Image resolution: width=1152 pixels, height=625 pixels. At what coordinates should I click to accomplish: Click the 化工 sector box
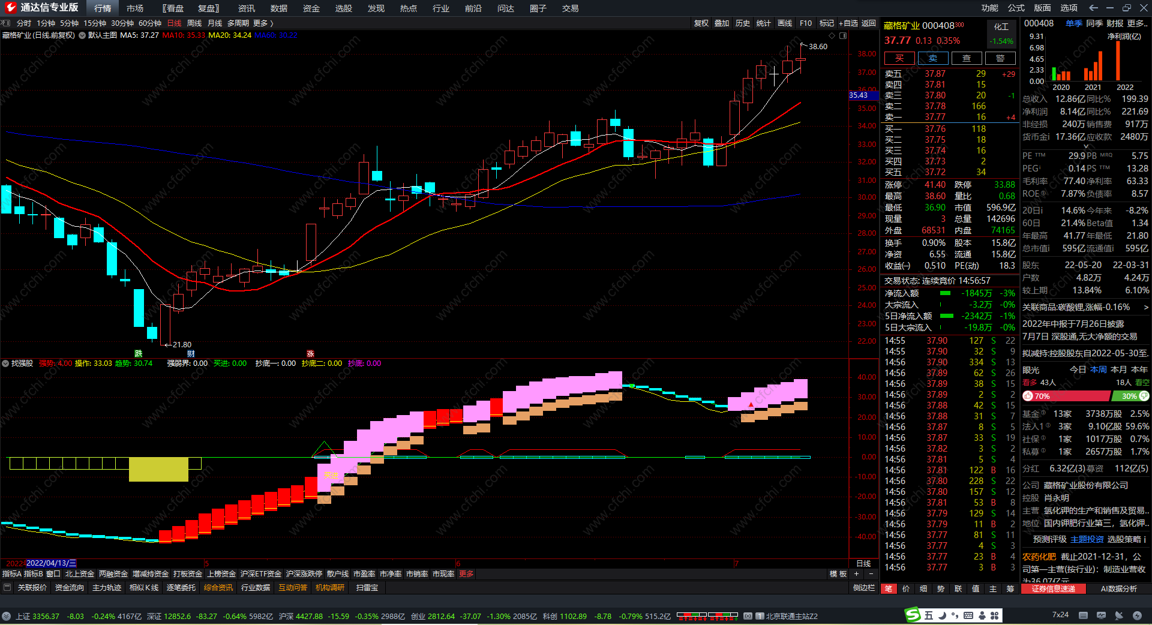click(x=1001, y=34)
